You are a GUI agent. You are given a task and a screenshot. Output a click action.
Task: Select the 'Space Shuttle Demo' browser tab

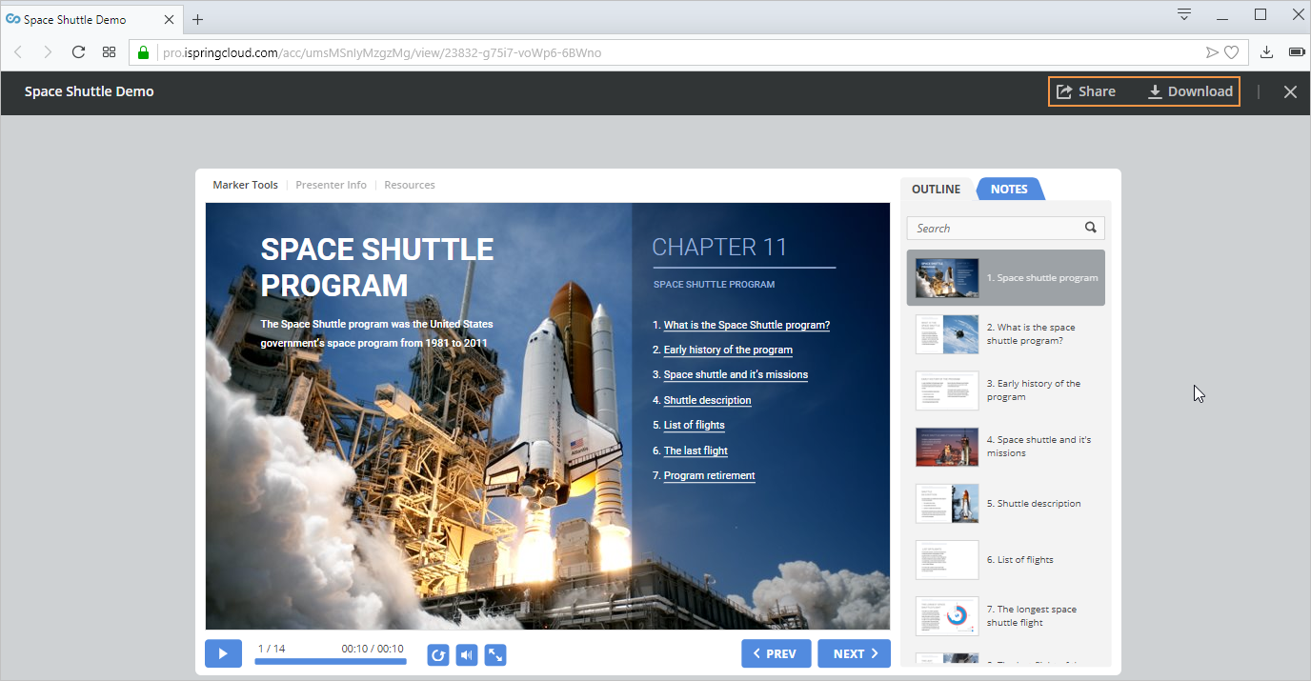pyautogui.click(x=92, y=19)
